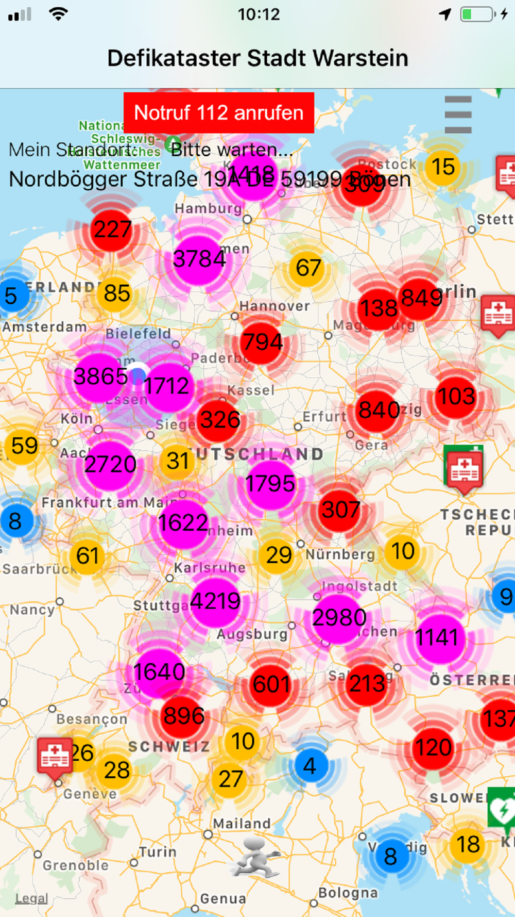Select the blue 8 cluster near Saarbrücken
The width and height of the screenshot is (515, 917).
(x=15, y=521)
